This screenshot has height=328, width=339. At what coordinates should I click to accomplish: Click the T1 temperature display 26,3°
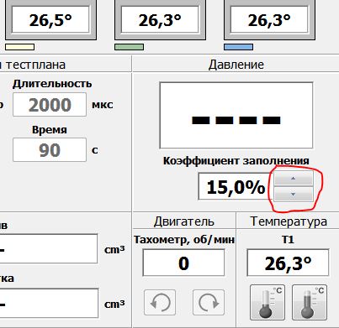(288, 263)
